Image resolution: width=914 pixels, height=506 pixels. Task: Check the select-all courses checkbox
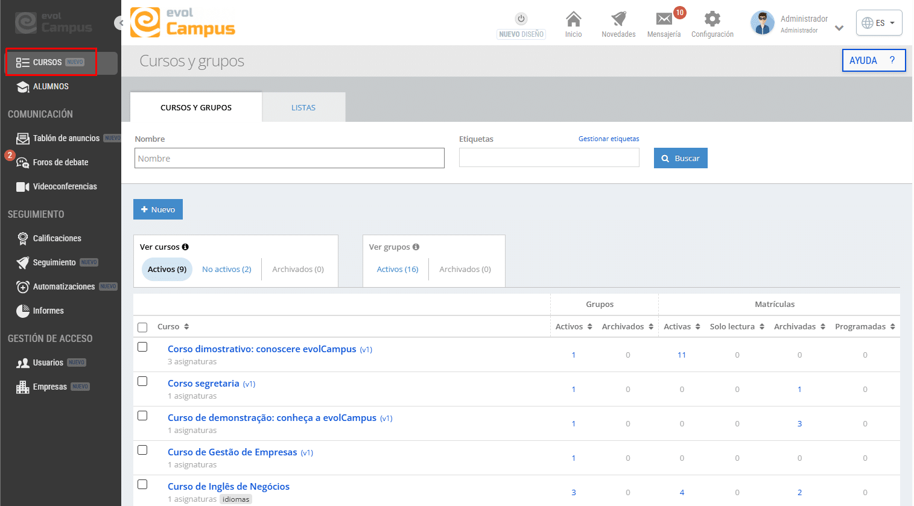coord(142,327)
